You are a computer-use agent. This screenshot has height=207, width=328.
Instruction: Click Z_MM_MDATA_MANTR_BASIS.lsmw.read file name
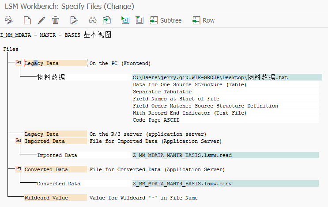226,155
